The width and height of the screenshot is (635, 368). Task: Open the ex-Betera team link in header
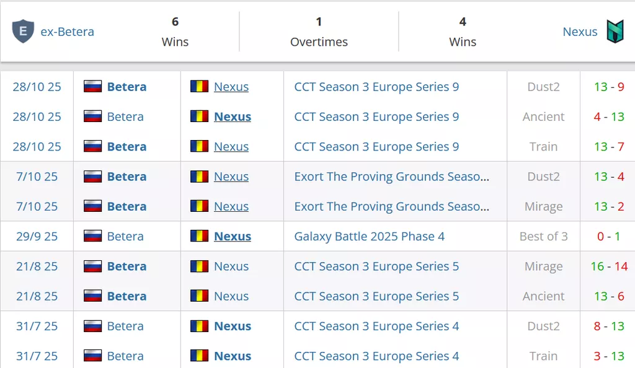(x=68, y=32)
